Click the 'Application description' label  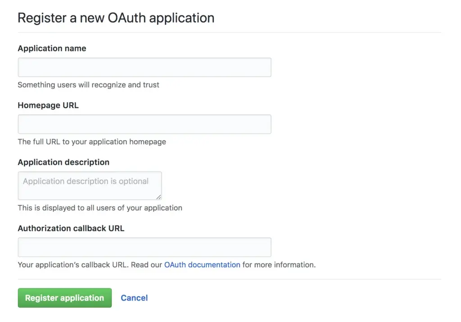[x=63, y=162]
